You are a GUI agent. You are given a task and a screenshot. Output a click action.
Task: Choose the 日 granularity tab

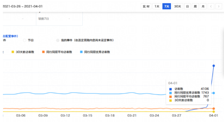tap(187, 6)
